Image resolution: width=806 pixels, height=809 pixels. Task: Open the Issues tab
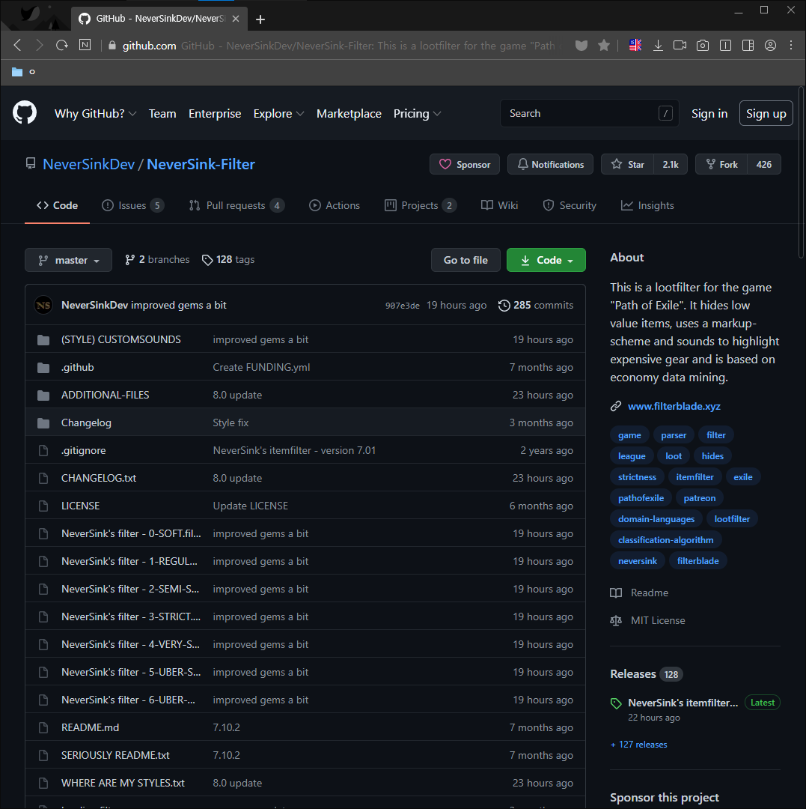tap(133, 205)
